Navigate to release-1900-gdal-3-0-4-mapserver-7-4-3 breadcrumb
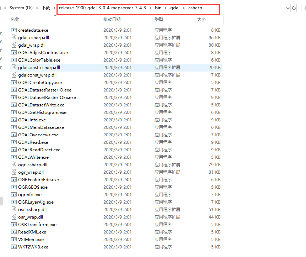Viewport: 306px width, 257px height. [x=102, y=8]
